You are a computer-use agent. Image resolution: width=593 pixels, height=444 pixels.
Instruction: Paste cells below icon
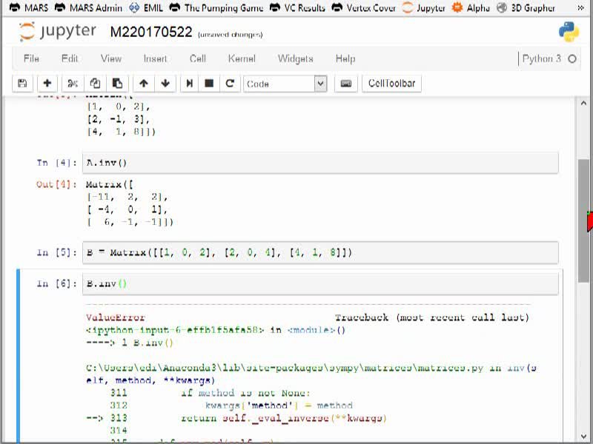click(x=117, y=84)
